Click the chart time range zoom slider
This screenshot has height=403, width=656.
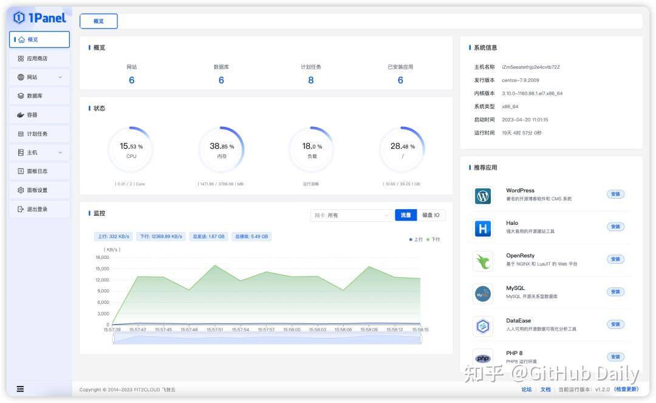tap(267, 339)
